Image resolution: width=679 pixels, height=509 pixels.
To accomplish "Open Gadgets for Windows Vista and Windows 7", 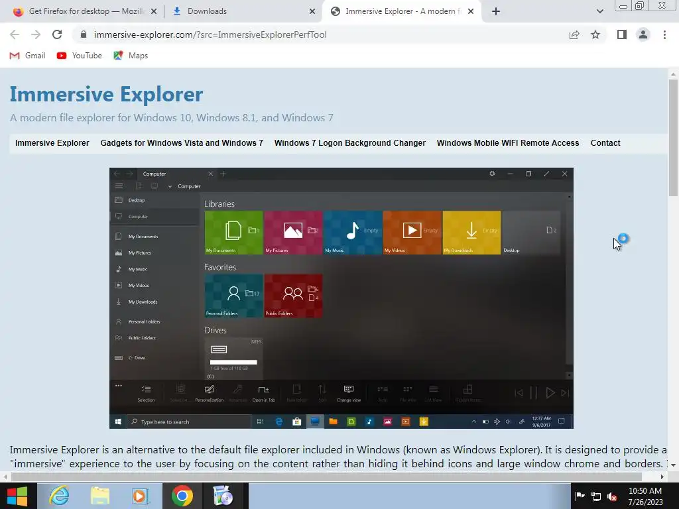I will (182, 143).
